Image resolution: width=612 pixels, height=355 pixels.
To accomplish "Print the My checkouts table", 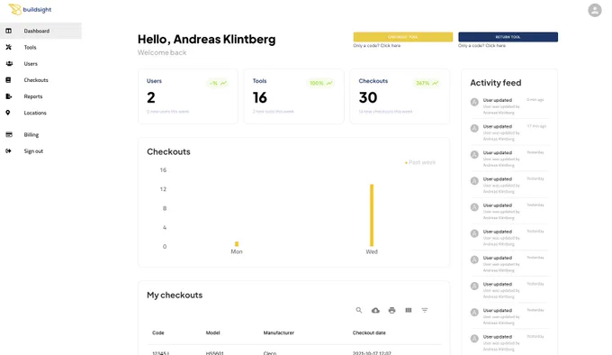I will click(391, 310).
